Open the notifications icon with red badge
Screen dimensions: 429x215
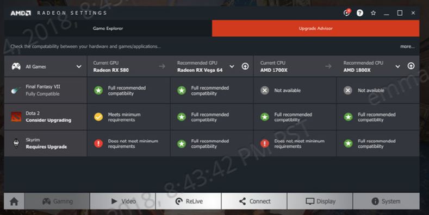click(347, 12)
